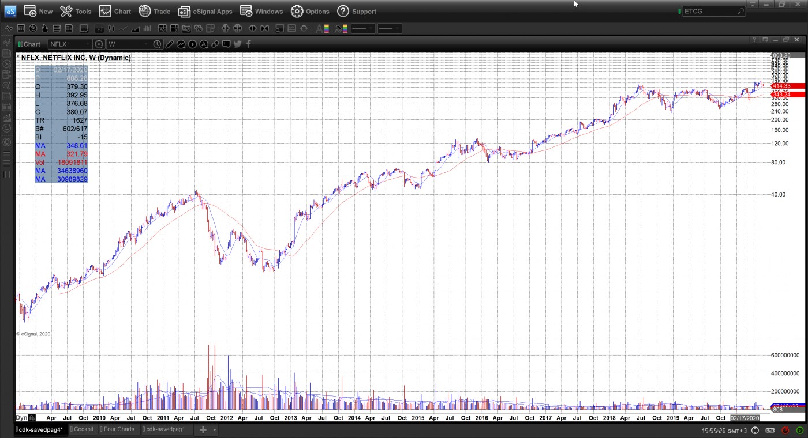Image resolution: width=808 pixels, height=438 pixels.
Task: Open the eSignal Apps menu
Action: 205,11
